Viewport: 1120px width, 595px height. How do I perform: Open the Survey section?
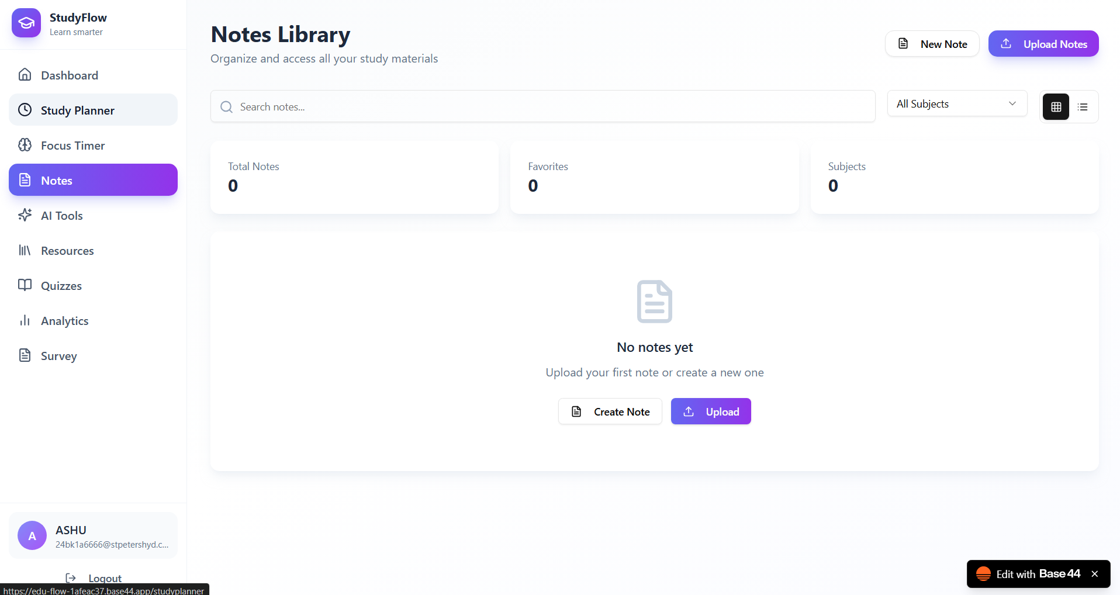[93, 355]
